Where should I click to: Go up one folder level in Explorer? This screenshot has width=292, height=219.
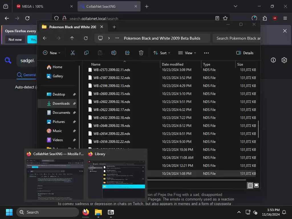tap(72, 38)
